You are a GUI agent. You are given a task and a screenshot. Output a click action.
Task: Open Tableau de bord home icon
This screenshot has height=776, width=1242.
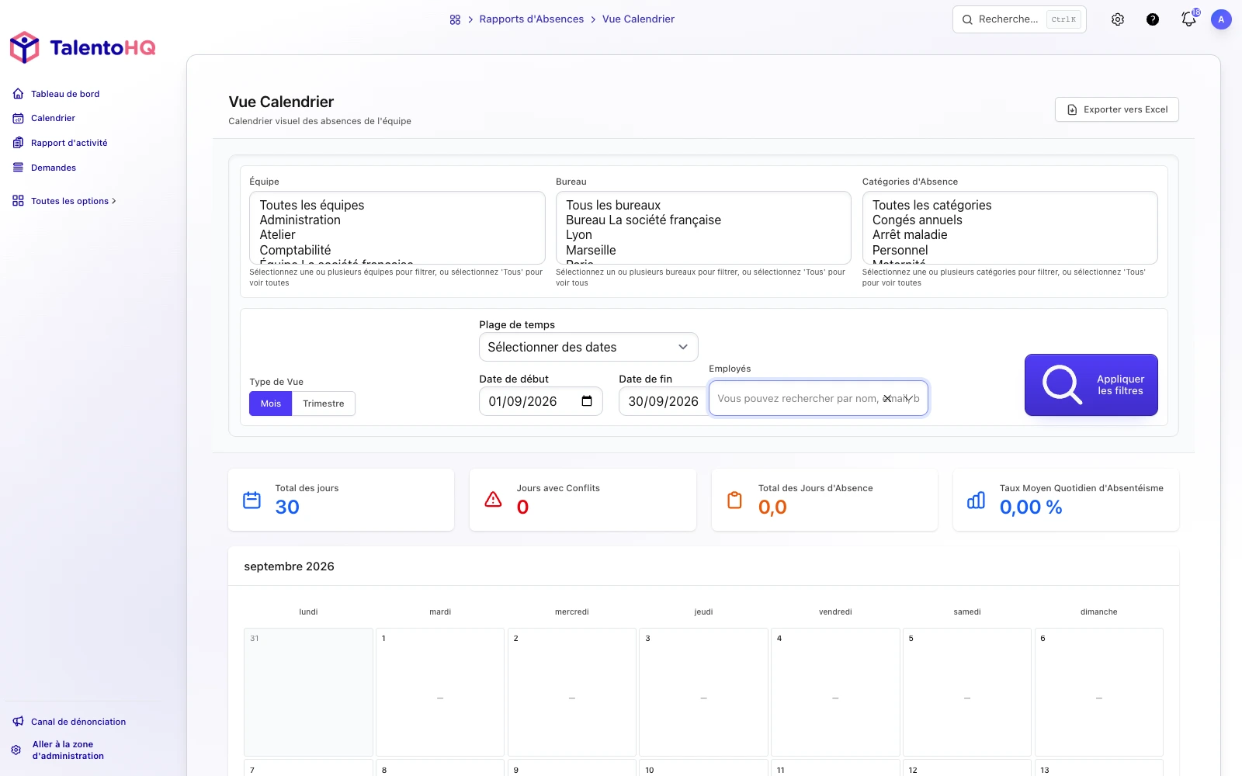point(18,94)
